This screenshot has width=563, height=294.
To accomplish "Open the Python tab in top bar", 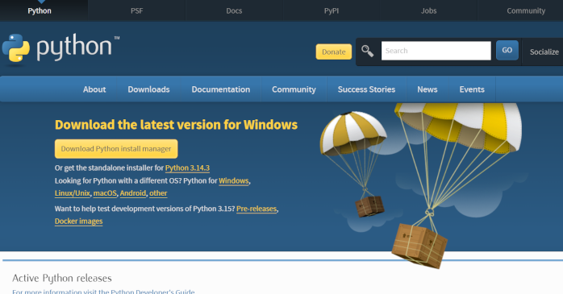I will (x=40, y=10).
